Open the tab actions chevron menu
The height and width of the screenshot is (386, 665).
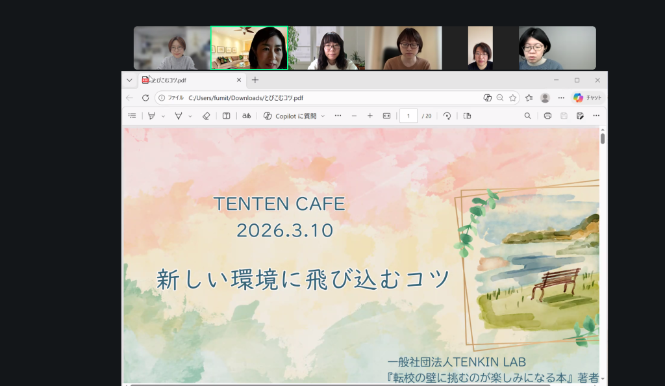click(x=129, y=80)
